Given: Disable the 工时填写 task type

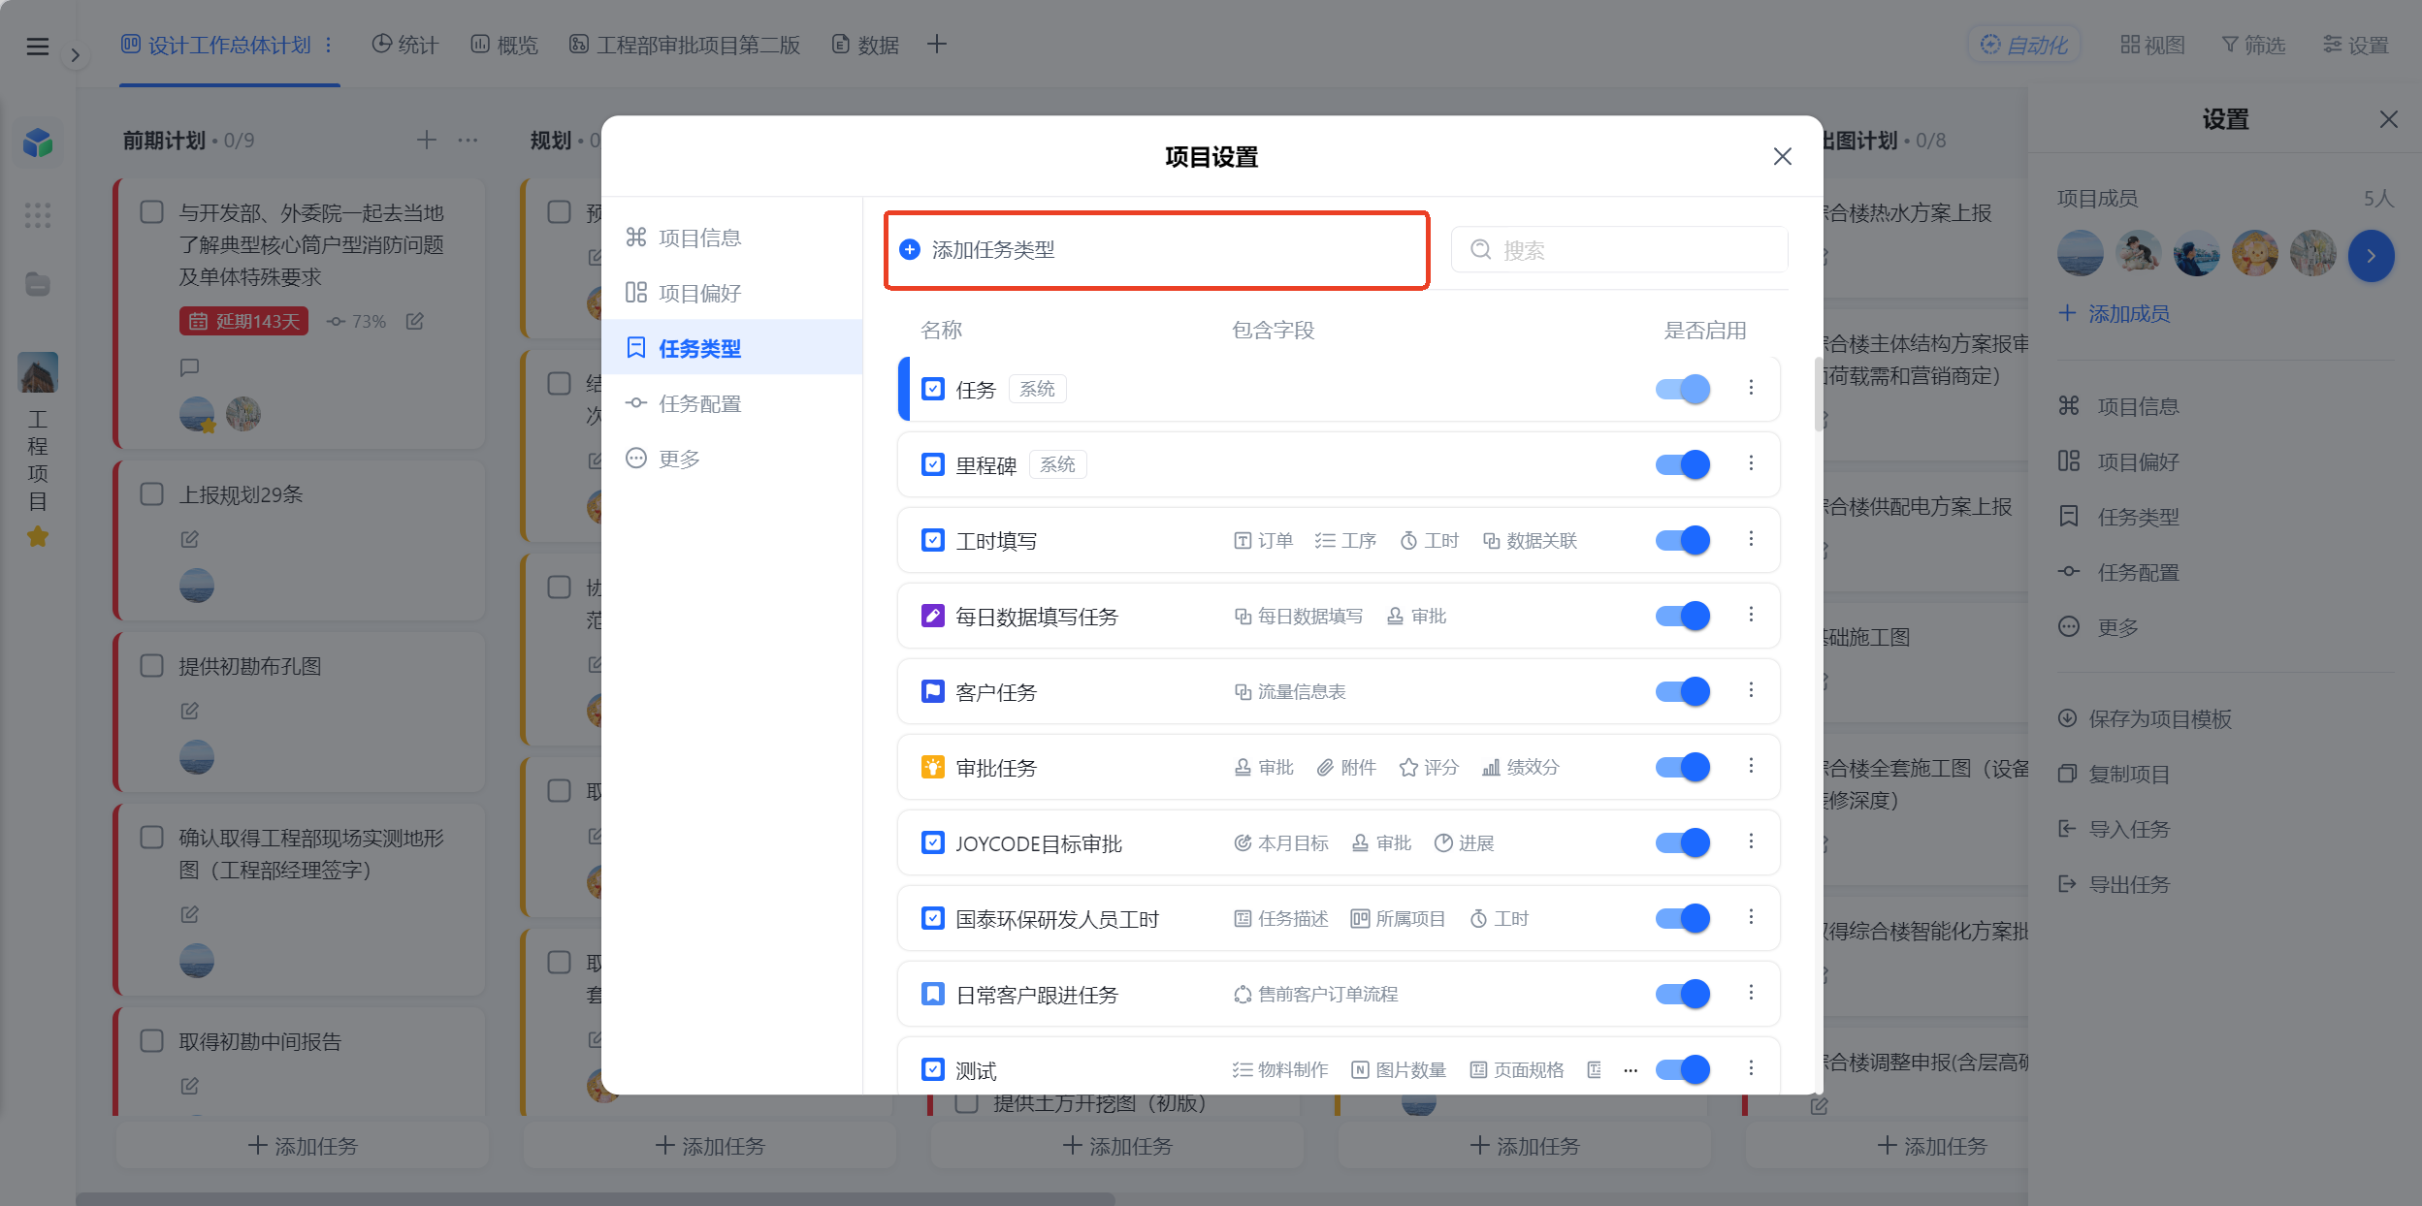Looking at the screenshot, I should point(1683,540).
